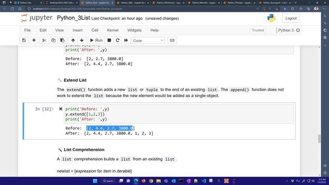Restart the kernel icon
329x185 pixels.
(x=118, y=40)
